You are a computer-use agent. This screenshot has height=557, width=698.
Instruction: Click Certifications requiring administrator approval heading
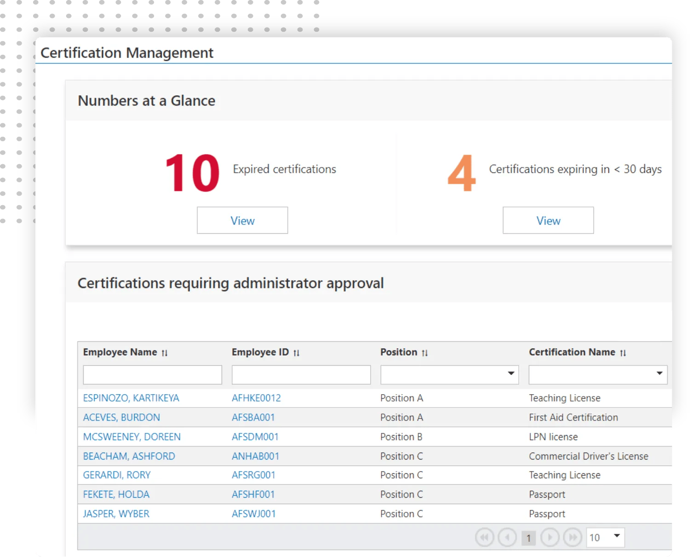pos(230,283)
